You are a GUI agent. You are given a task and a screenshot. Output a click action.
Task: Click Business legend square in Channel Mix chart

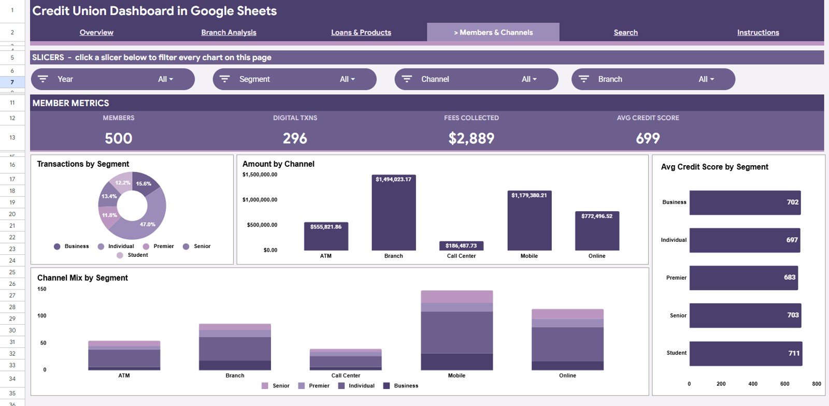tap(387, 386)
